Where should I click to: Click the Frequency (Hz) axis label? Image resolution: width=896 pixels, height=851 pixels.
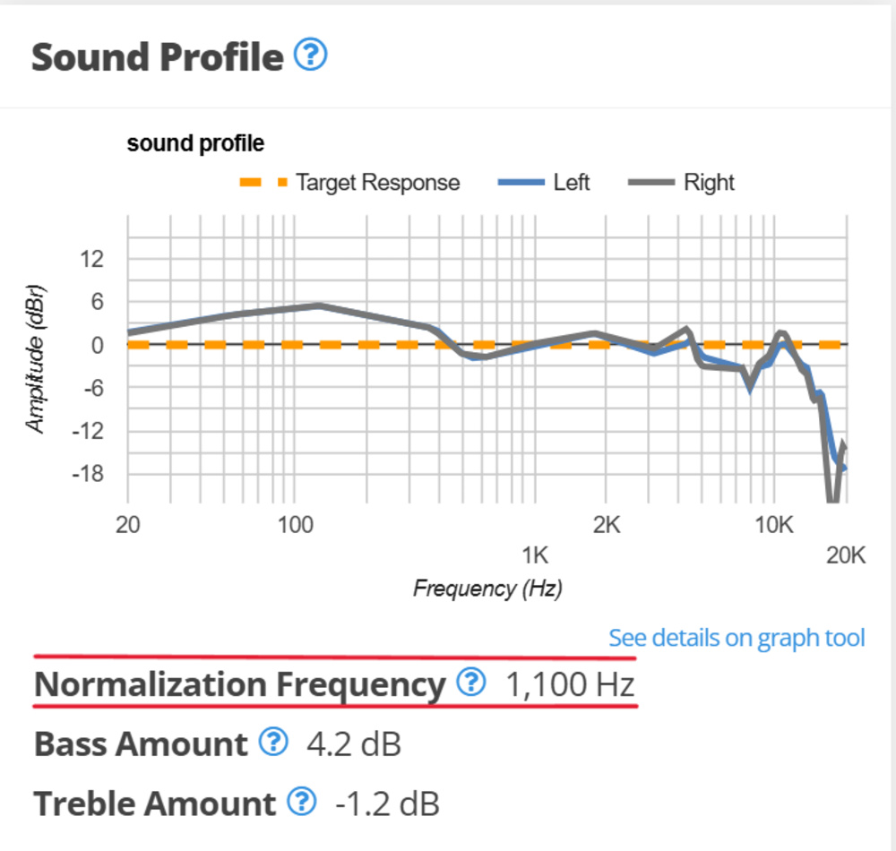488,589
